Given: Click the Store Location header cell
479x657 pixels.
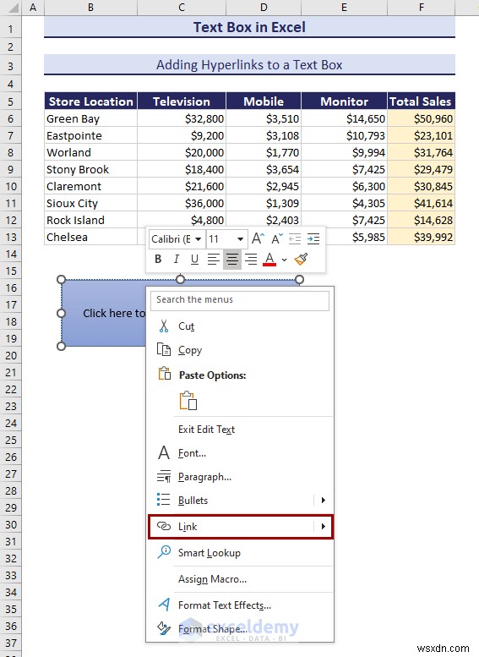Looking at the screenshot, I should click(90, 101).
